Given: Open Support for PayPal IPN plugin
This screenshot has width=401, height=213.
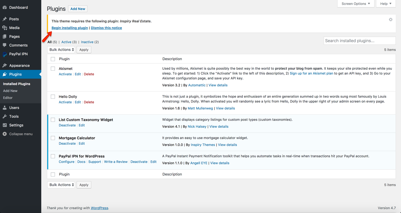Looking at the screenshot, I should (x=95, y=162).
